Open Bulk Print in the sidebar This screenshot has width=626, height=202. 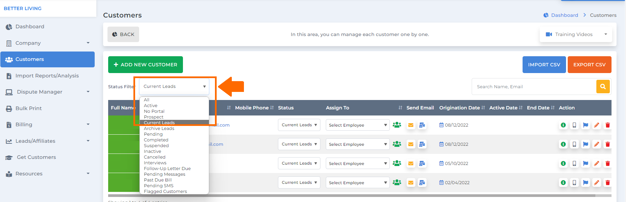click(x=48, y=108)
